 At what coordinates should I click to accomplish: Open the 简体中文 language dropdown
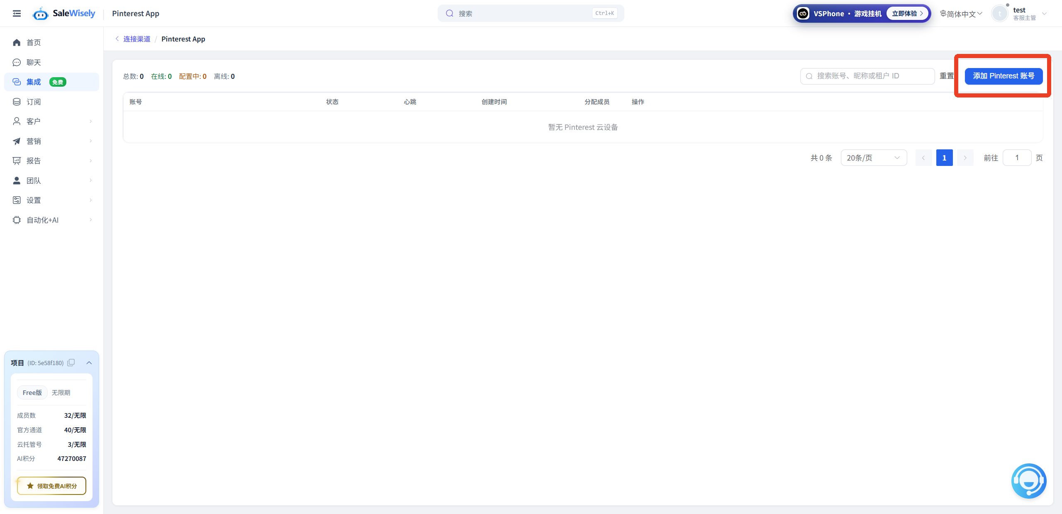[x=961, y=14]
